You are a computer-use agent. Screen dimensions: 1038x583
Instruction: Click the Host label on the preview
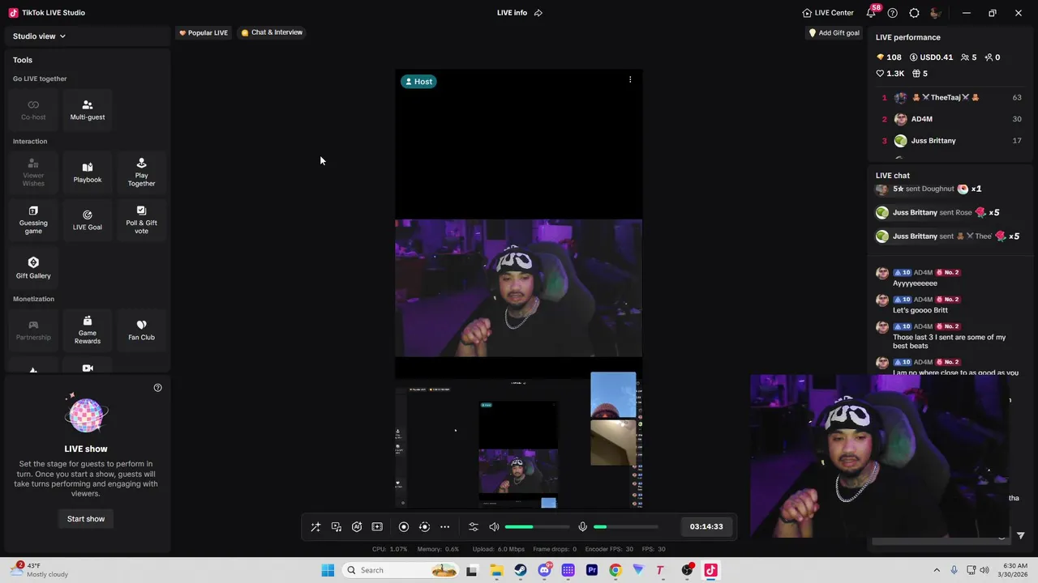(x=419, y=81)
